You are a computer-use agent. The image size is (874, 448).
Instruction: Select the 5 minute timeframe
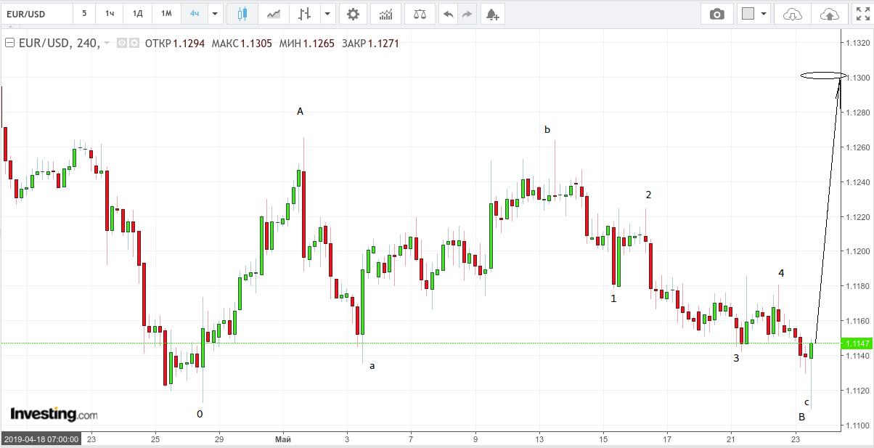click(x=84, y=14)
